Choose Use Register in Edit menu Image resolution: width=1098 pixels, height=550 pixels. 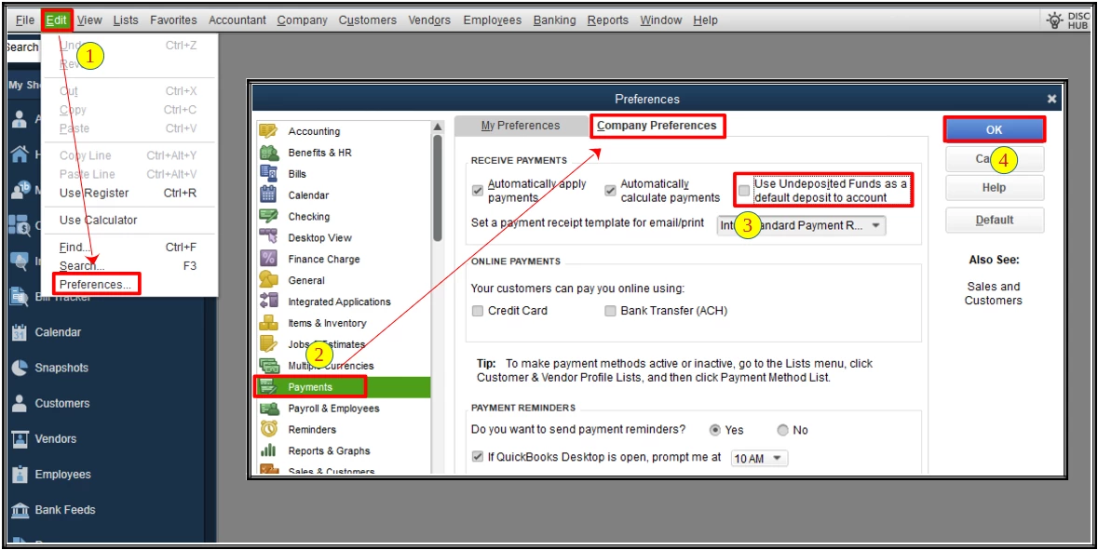click(94, 193)
